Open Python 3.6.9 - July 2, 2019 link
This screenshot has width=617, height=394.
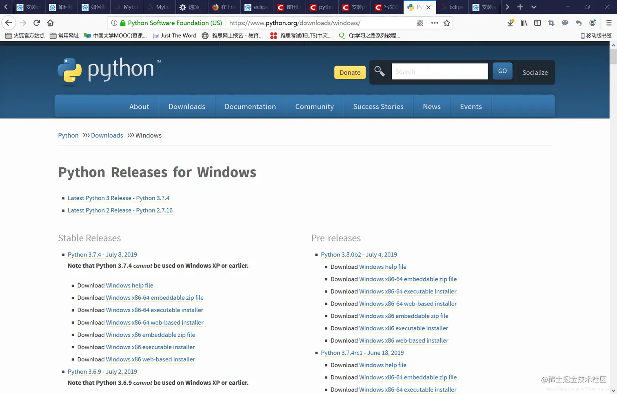pyautogui.click(x=102, y=372)
